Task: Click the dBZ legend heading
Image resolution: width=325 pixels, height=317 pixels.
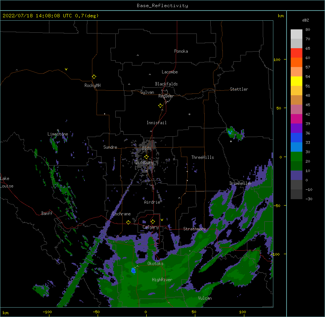Action: [x=305, y=20]
